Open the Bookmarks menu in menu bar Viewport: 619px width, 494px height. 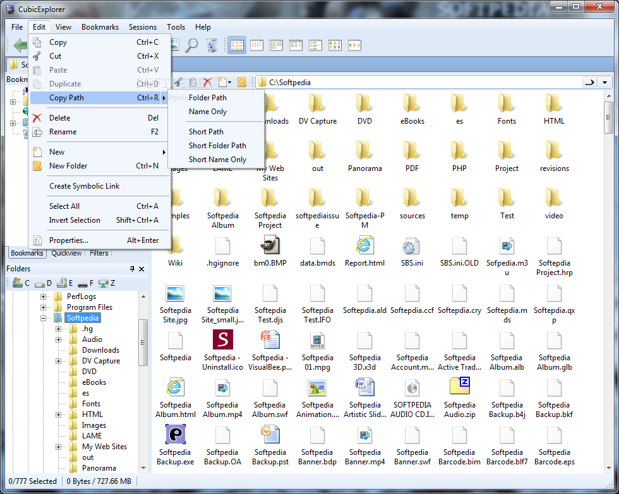(x=100, y=26)
